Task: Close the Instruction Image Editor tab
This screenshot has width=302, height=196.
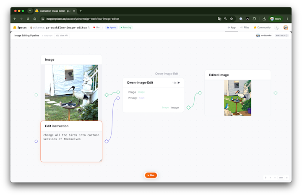Action: tap(74, 11)
